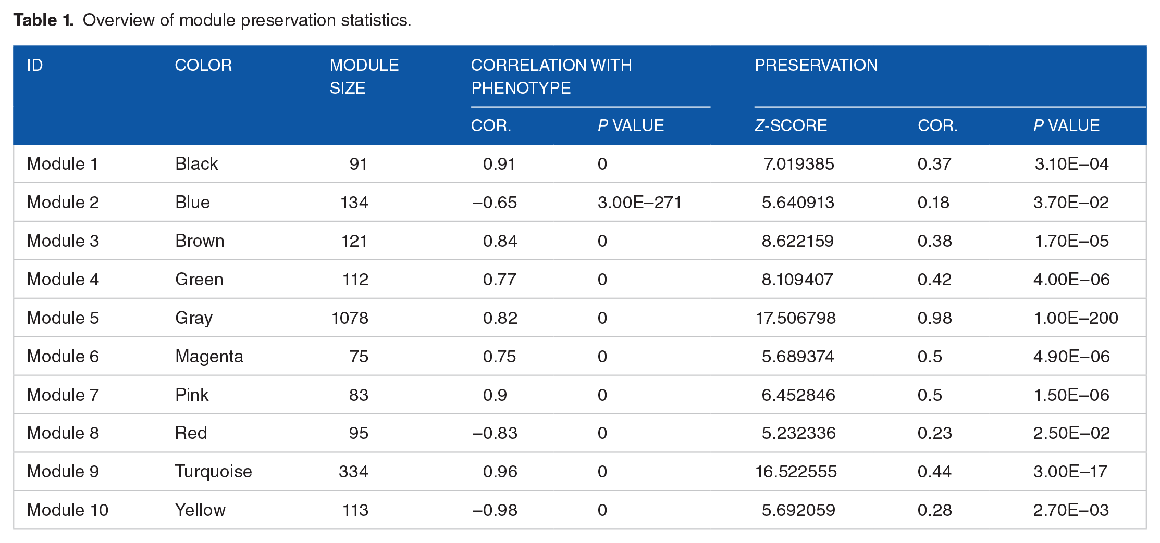1160x543 pixels.
Task: Select the Pink color cell
Action: coord(192,395)
